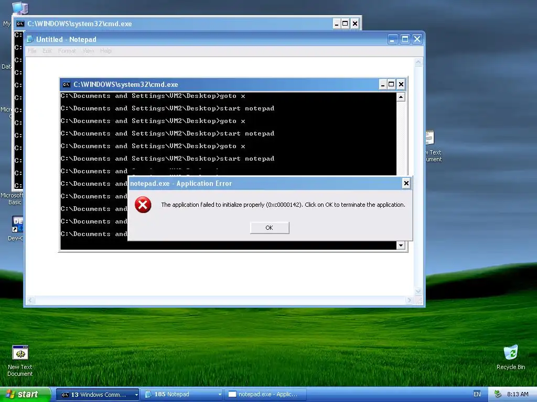Screen dimensions: 537x402
Task: Click the Untitled - Notepad title text
Action: pyautogui.click(x=66, y=39)
